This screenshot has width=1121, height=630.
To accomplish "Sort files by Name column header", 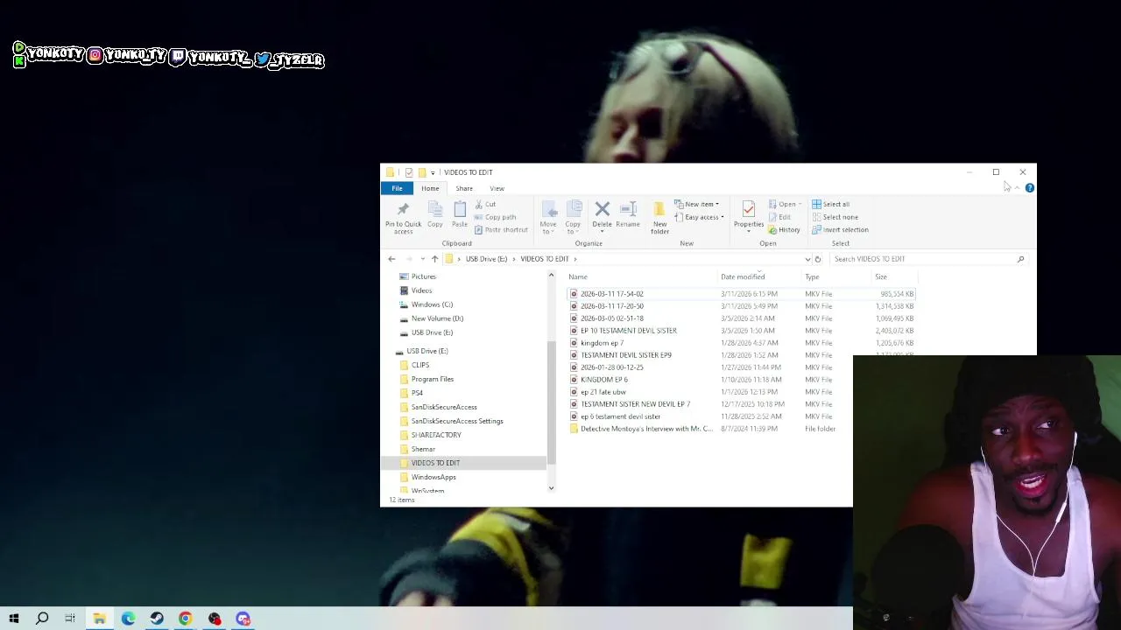I will click(x=578, y=277).
